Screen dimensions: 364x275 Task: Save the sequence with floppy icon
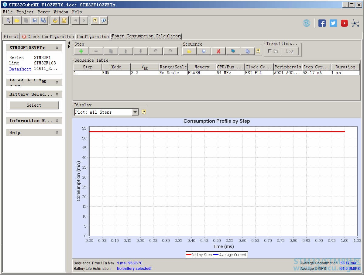[x=204, y=51]
